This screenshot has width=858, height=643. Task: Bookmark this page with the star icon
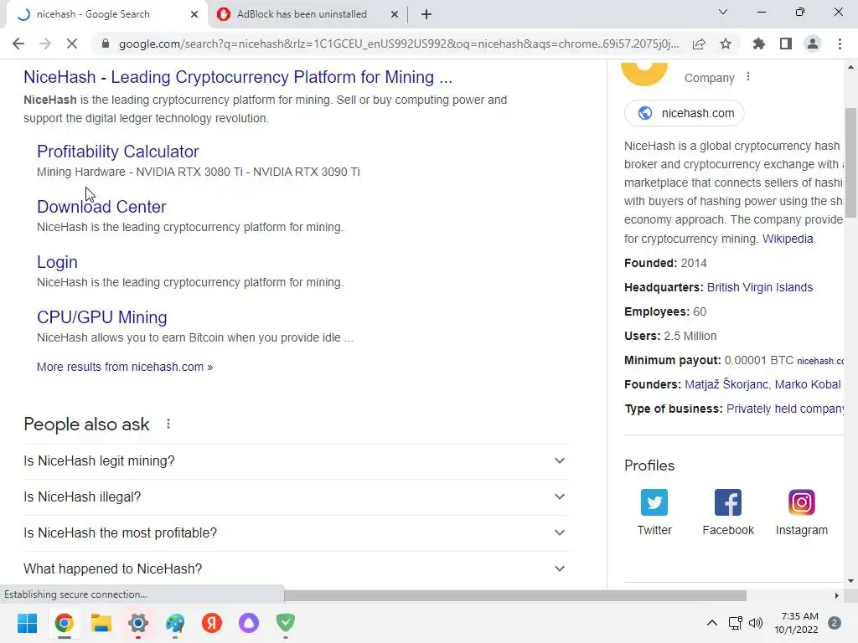[x=726, y=44]
